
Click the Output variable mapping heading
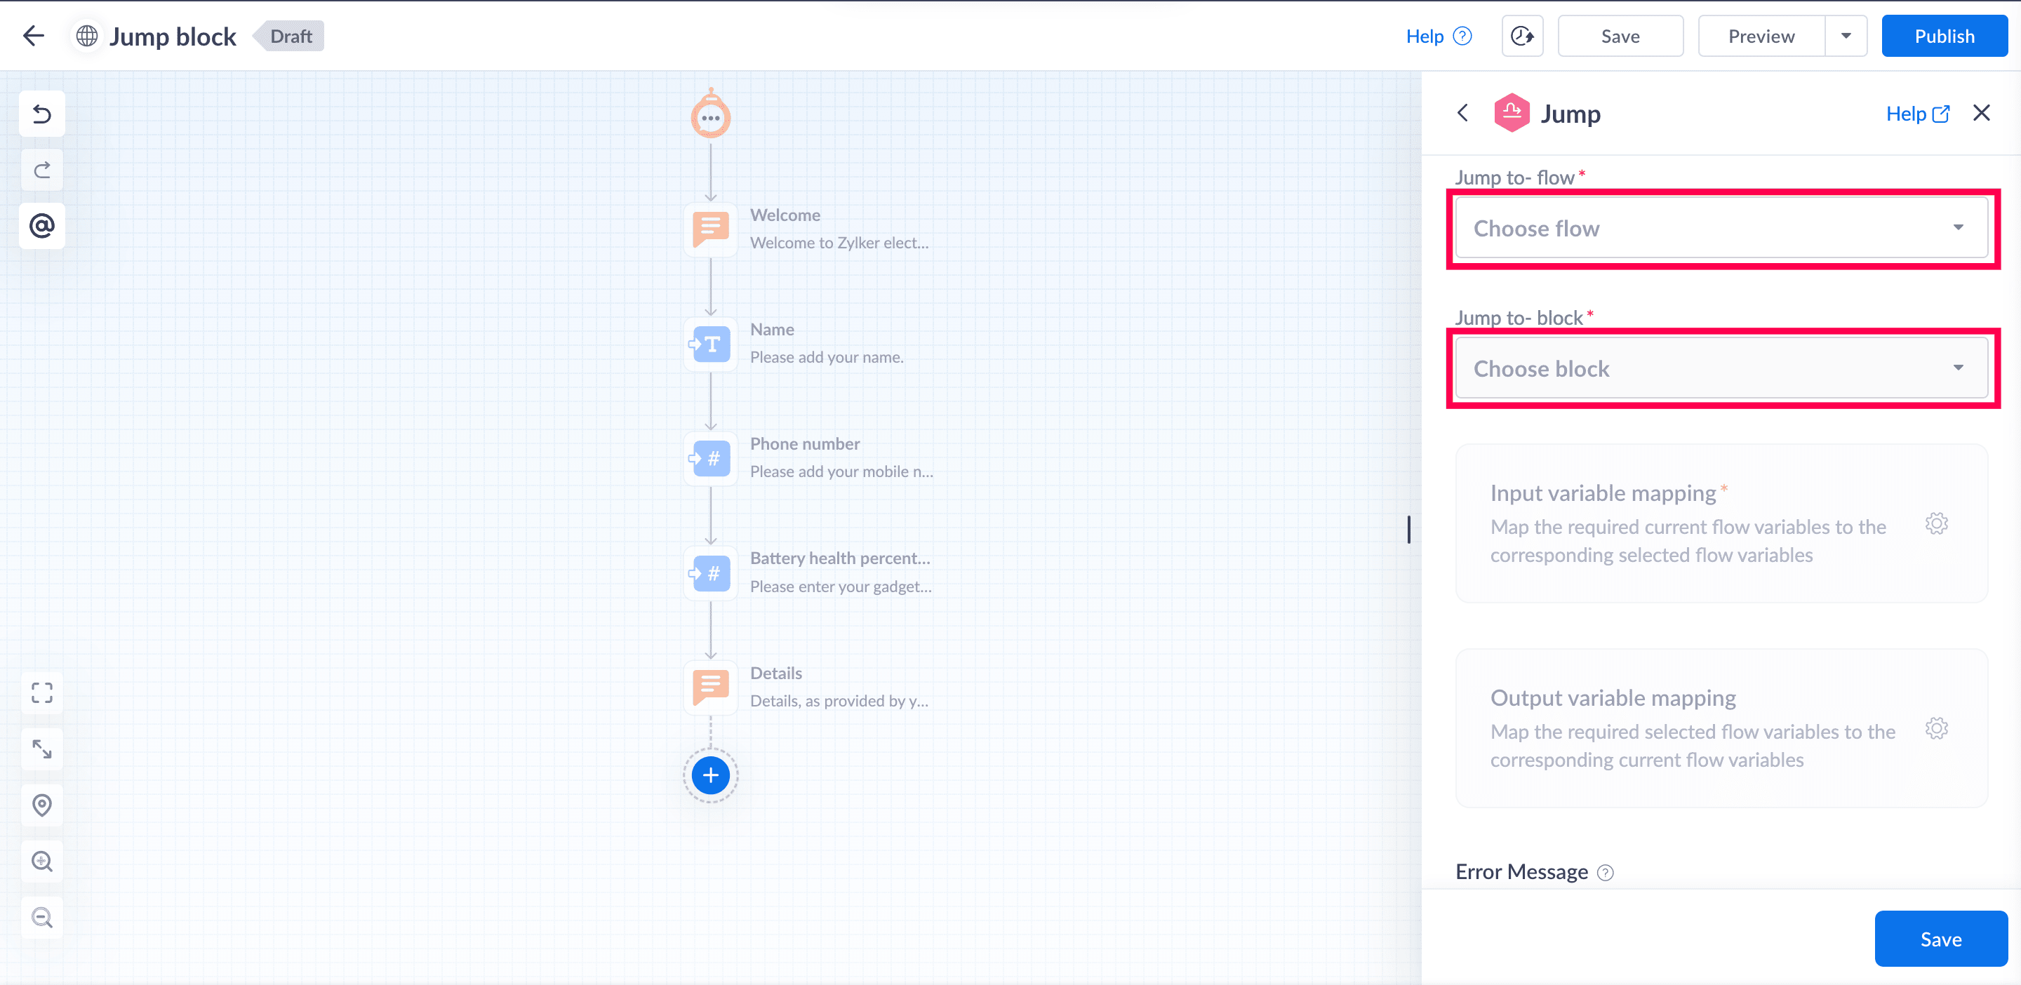(x=1613, y=698)
